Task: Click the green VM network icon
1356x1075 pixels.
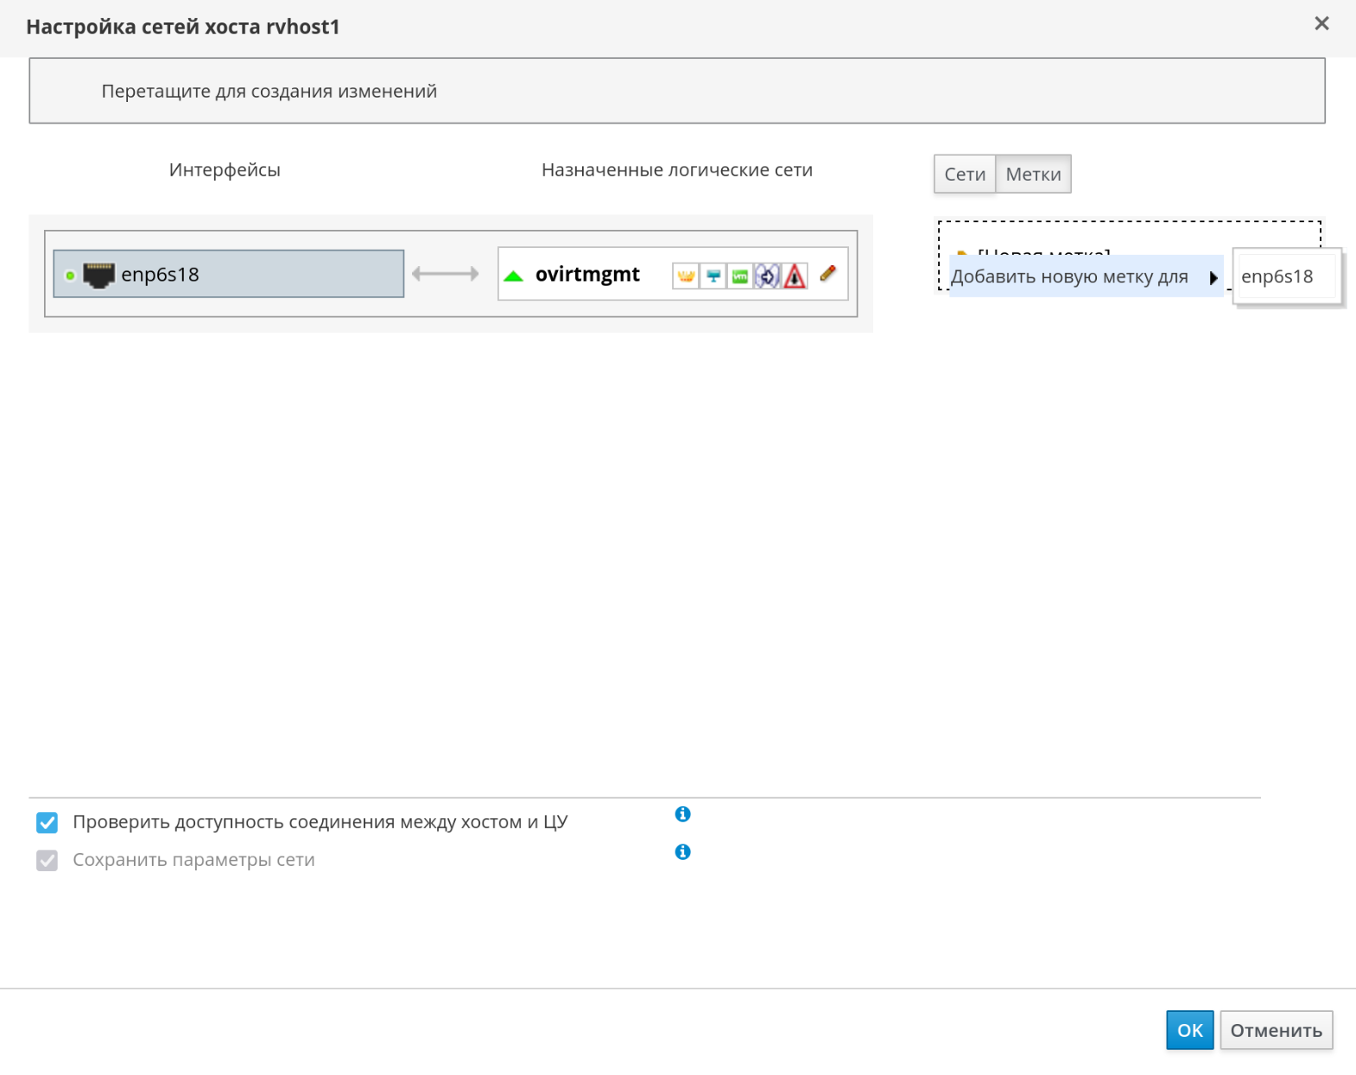Action: point(740,276)
